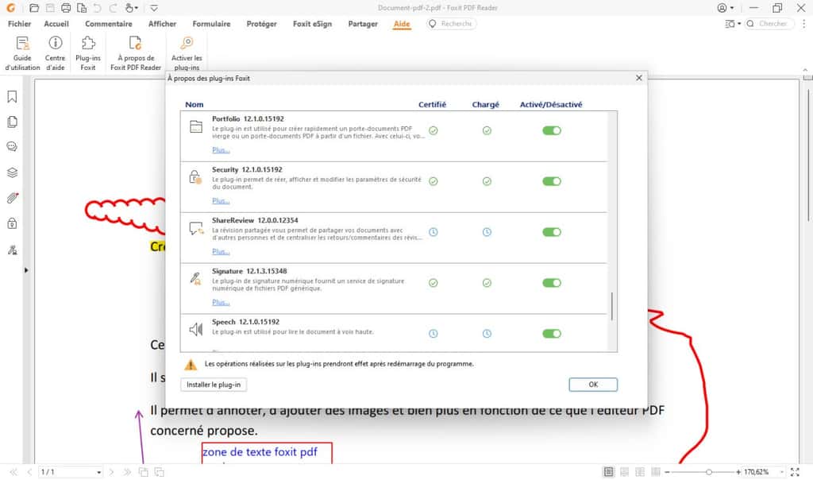Screen dimensions: 813x480
Task: Turn off the Speech plug-in
Action: coord(551,334)
